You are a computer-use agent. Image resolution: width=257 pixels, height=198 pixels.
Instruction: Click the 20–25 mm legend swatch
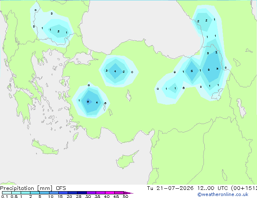pyautogui.click(x=72, y=193)
